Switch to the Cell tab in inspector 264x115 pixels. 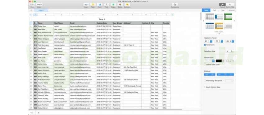coord(215,11)
